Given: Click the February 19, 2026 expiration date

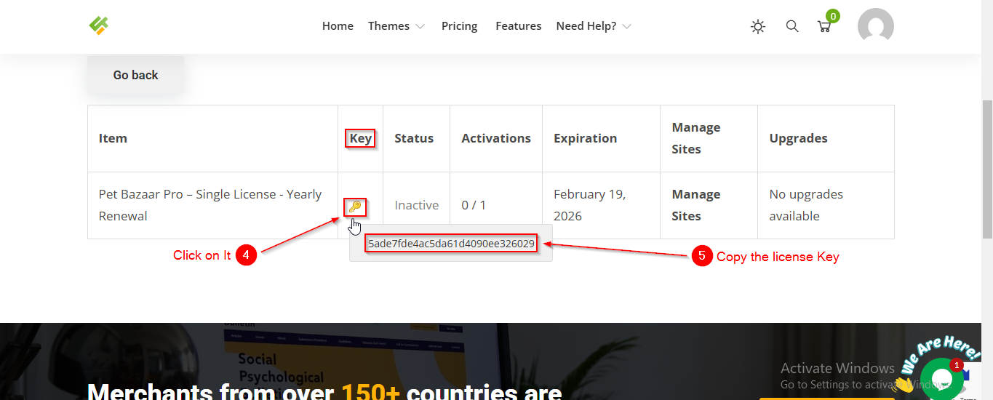Looking at the screenshot, I should [590, 205].
